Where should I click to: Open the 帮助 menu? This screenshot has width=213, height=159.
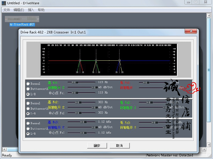(41, 10)
